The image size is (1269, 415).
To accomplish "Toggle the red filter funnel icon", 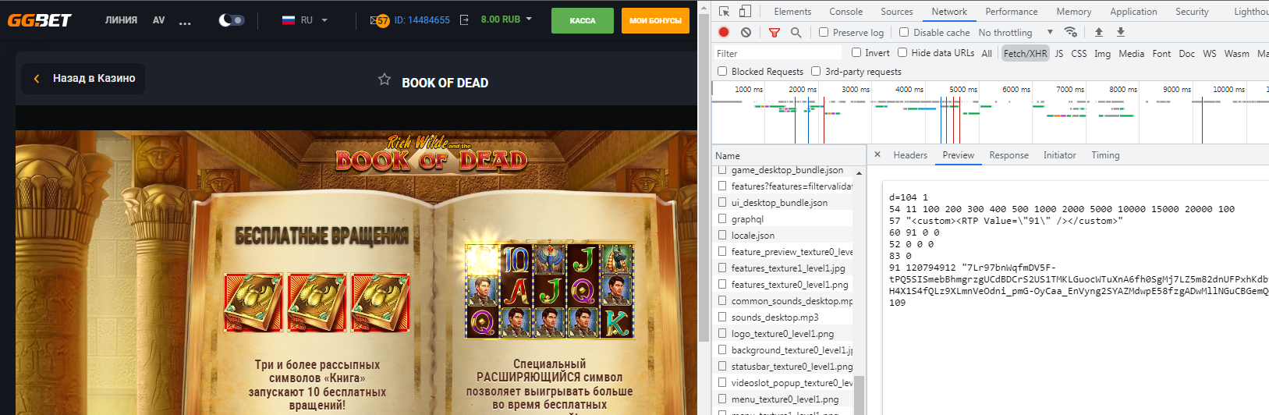I will click(774, 32).
